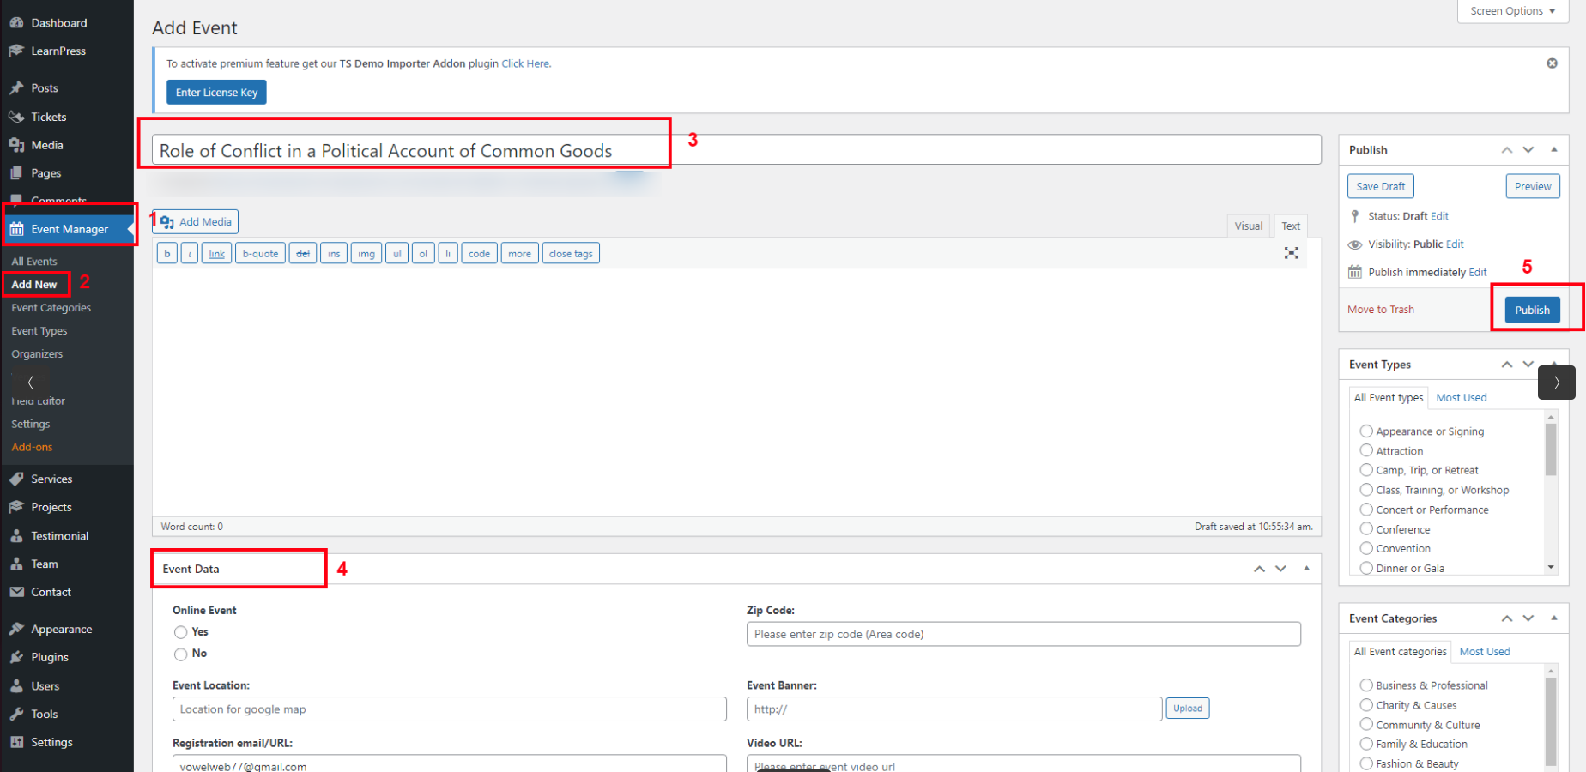Collapse the Event Data panel
Screen dimensions: 1586x772
click(x=1306, y=569)
